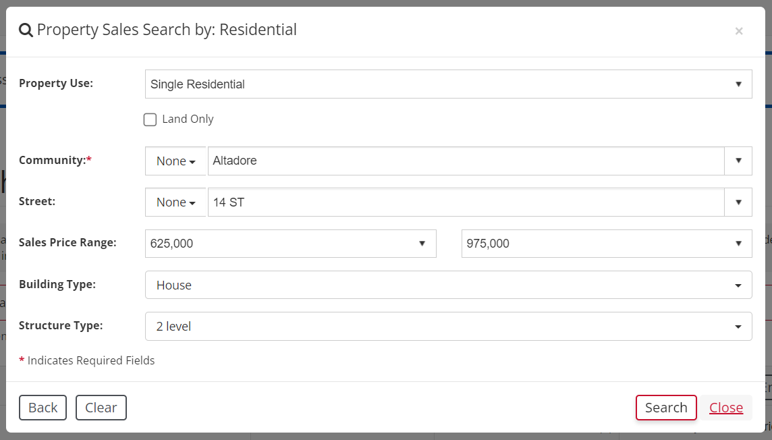Click the caret beside Street None
This screenshot has width=772, height=440.
pos(192,203)
